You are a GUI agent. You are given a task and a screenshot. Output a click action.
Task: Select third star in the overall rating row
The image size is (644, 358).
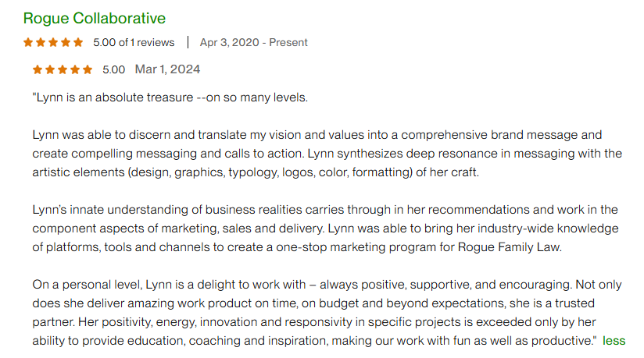53,42
